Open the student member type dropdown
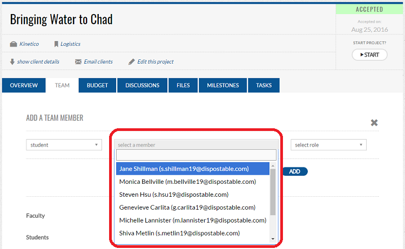 (x=64, y=145)
